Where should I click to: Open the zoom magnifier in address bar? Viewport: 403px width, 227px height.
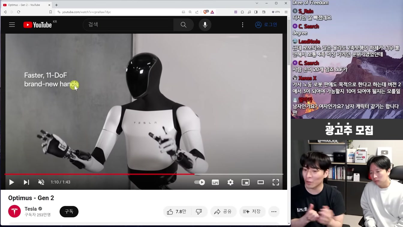pos(190,12)
